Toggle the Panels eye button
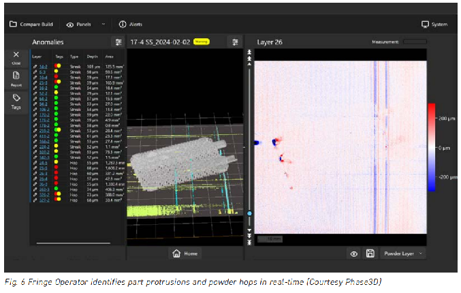Image resolution: width=461 pixels, height=293 pixels. click(78, 25)
